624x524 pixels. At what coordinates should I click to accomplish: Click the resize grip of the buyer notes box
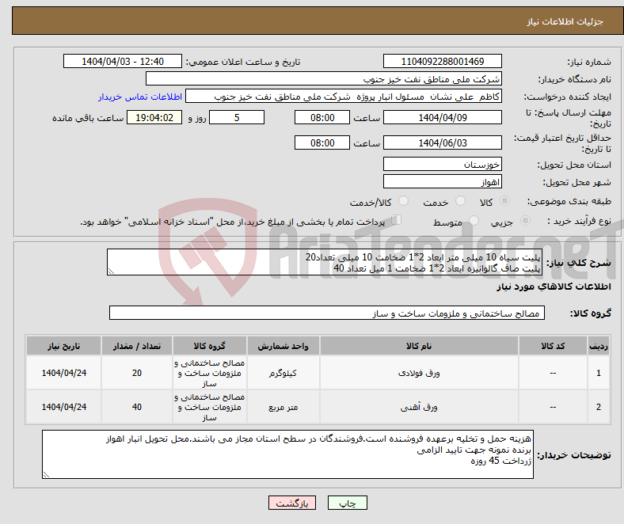pyautogui.click(x=46, y=474)
